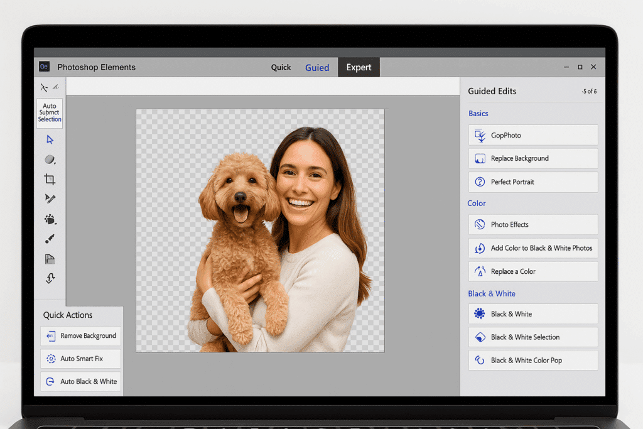This screenshot has height=429, width=643.
Task: Open the Perfect Portrait guided edit
Action: 532,182
